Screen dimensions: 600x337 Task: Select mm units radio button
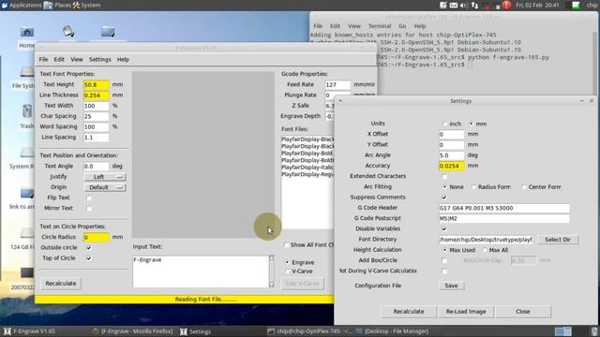pyautogui.click(x=471, y=124)
